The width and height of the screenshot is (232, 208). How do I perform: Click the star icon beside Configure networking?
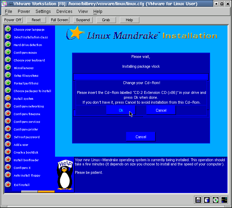(x=8, y=106)
